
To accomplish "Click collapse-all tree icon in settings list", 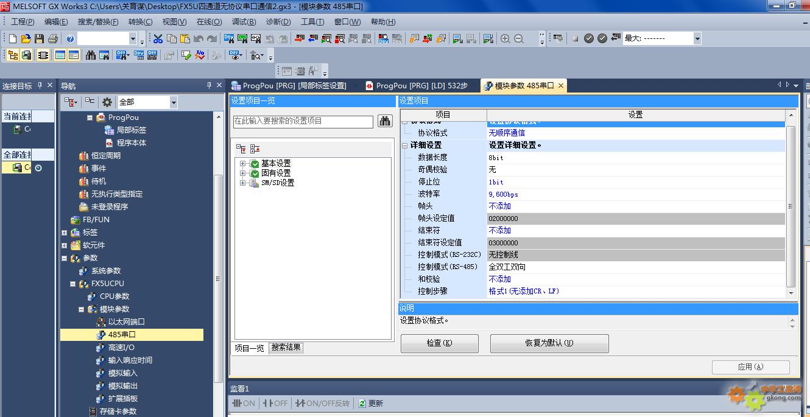I will [255, 148].
